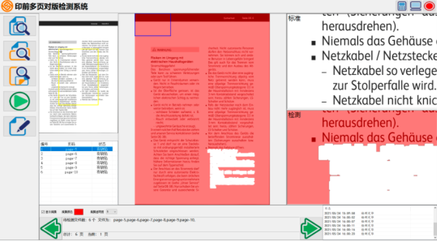This screenshot has width=437, height=241.
Task: Go to next page with green right arrow
Action: coord(311,229)
